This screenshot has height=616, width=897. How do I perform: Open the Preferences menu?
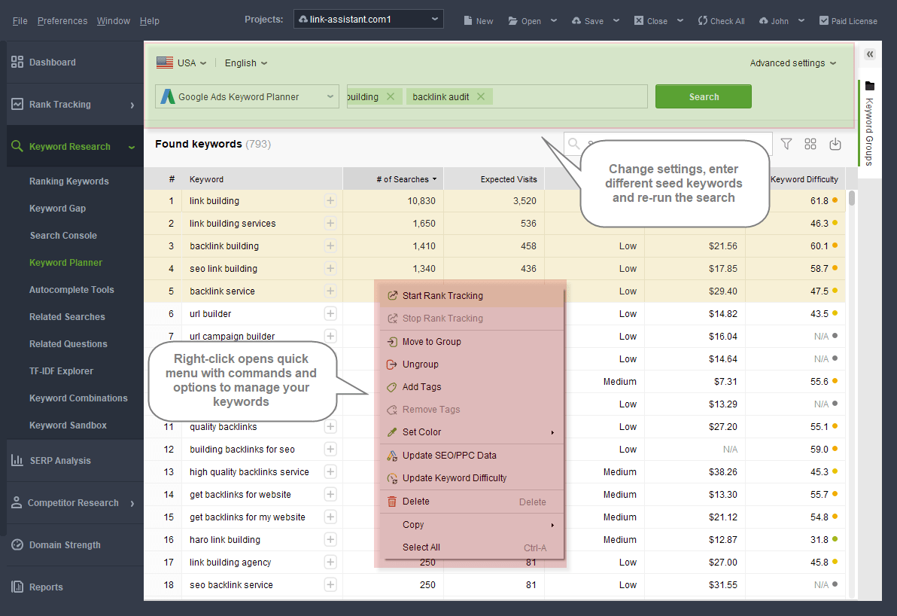(62, 20)
